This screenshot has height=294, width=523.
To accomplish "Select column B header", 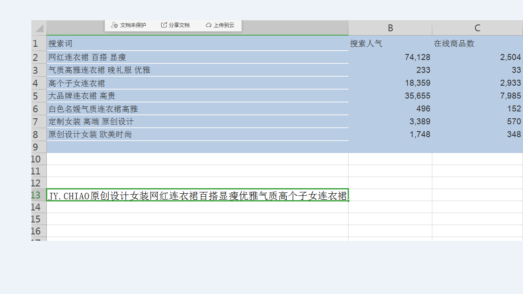I will point(390,28).
